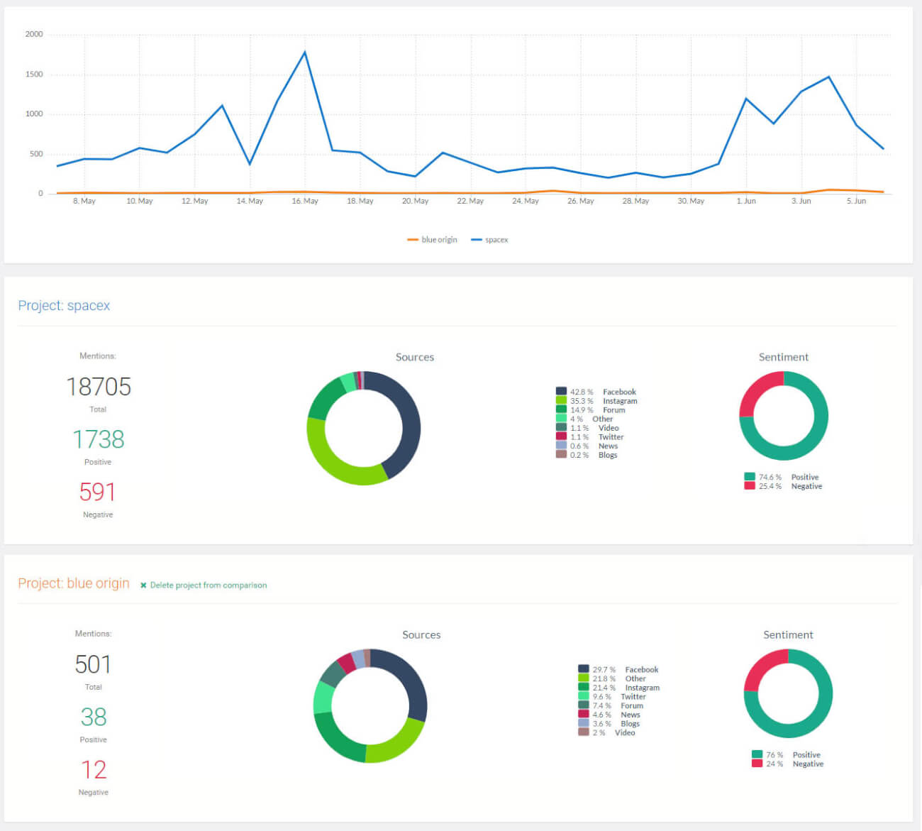This screenshot has height=831, width=922.
Task: Click Instagram 21.4 % in blue origin legend
Action: [x=619, y=688]
